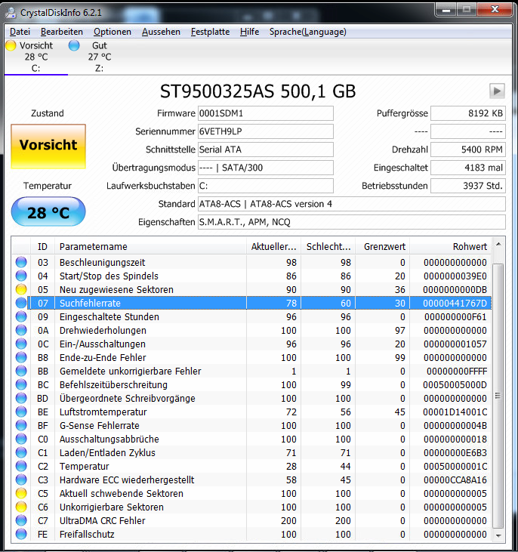Image resolution: width=518 pixels, height=552 pixels.
Task: Click raw value 00000CCA8A16
Action: tap(455, 480)
